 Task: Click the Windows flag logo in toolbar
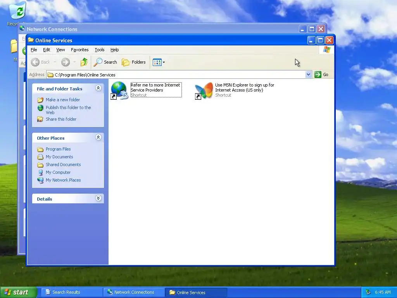[x=326, y=50]
